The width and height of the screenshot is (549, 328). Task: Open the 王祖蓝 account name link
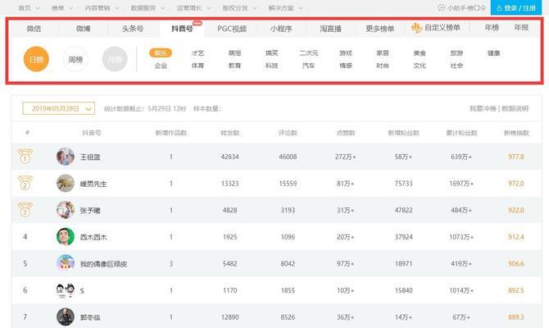(90, 157)
